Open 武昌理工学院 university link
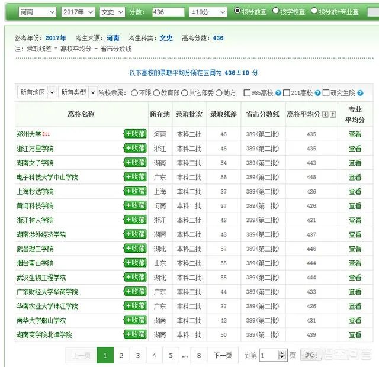Viewport: 379px width, 367px height. tap(35, 249)
